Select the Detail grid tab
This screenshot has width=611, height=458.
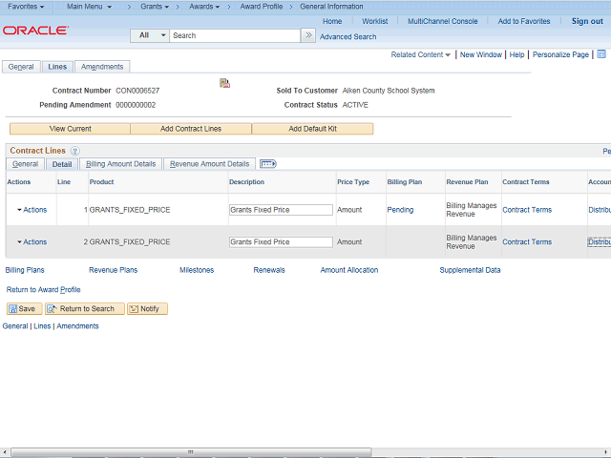click(62, 164)
